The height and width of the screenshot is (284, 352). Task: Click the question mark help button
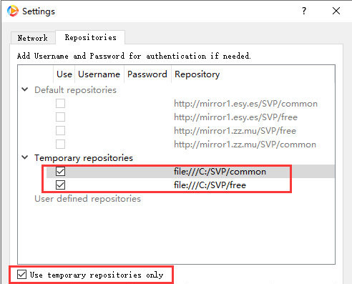pos(304,11)
